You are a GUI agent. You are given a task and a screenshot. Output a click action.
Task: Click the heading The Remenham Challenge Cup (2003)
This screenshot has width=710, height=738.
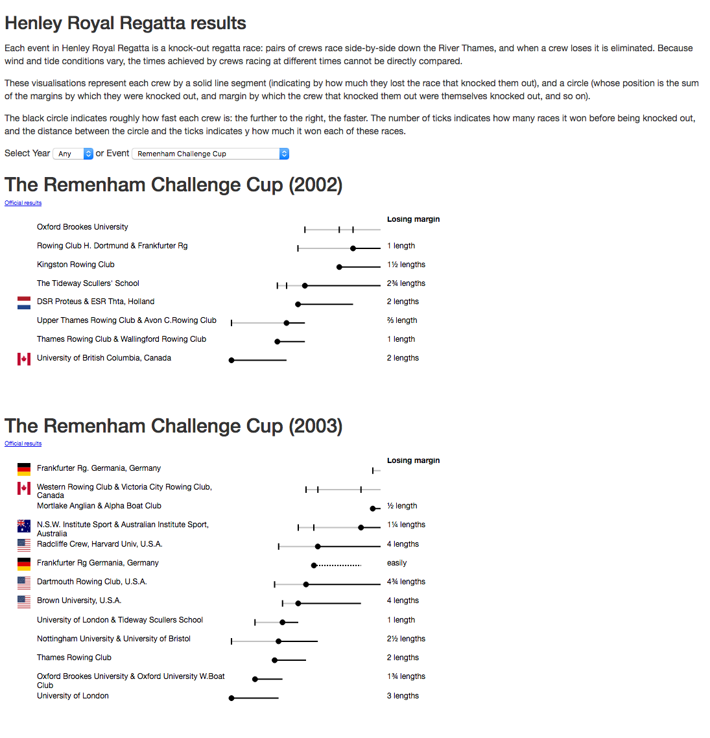point(173,426)
